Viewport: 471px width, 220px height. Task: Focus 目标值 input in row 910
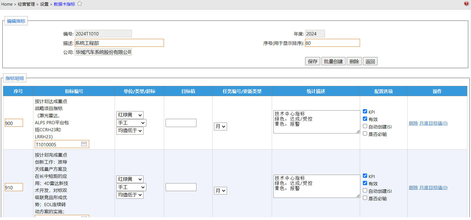click(181, 187)
